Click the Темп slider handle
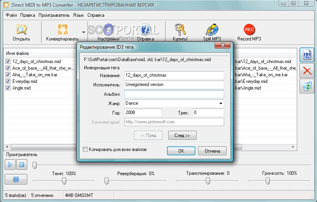Image resolution: width=317 pixels, height=202 pixels. click(64, 181)
